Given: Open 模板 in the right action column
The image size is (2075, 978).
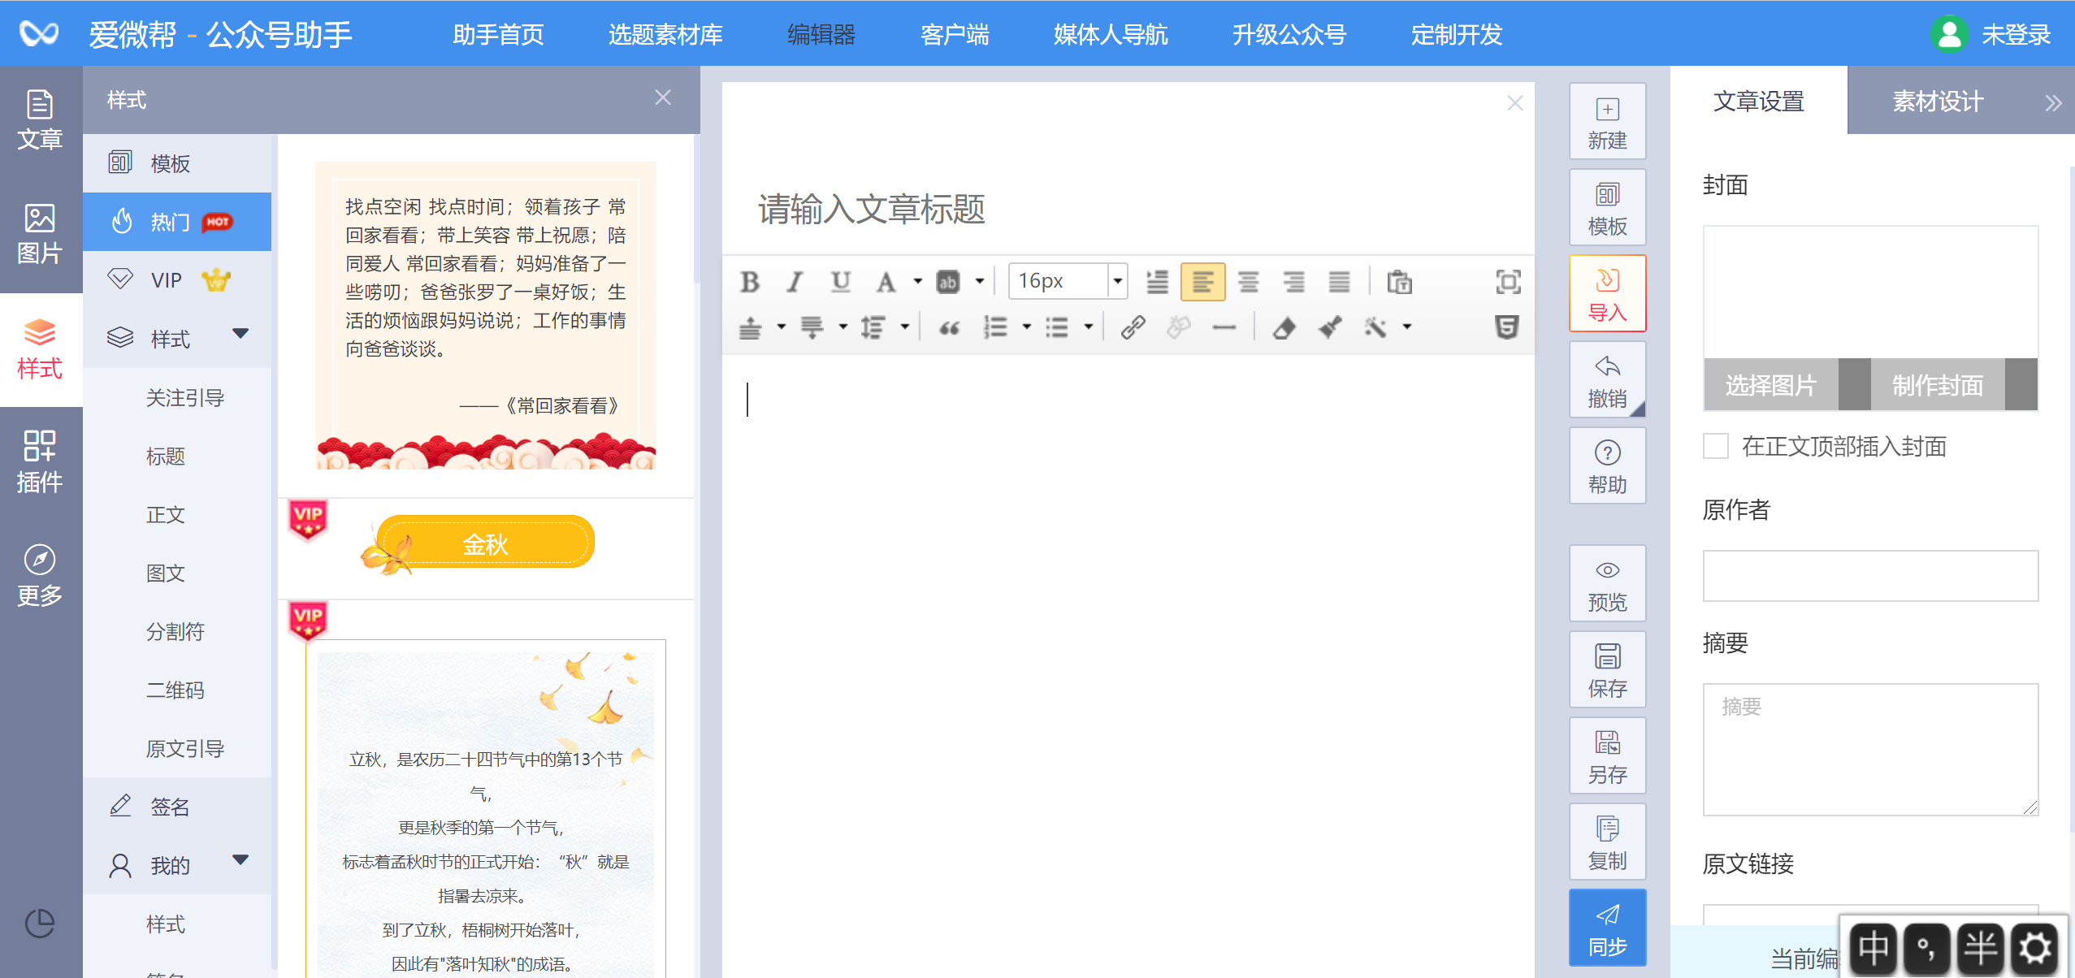Looking at the screenshot, I should [1607, 207].
